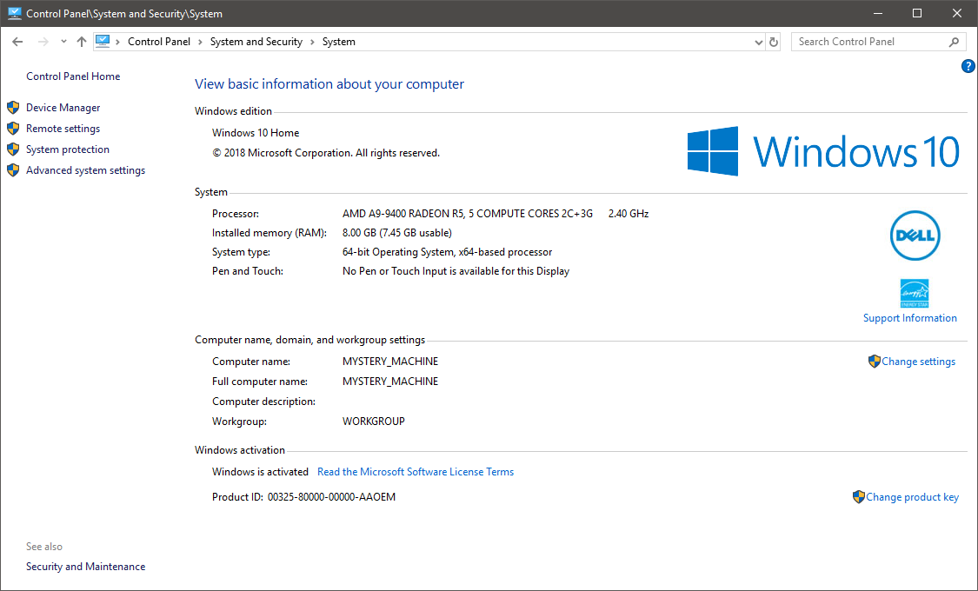Open address bar history dropdown
Screen dimensions: 978x591
click(x=758, y=43)
